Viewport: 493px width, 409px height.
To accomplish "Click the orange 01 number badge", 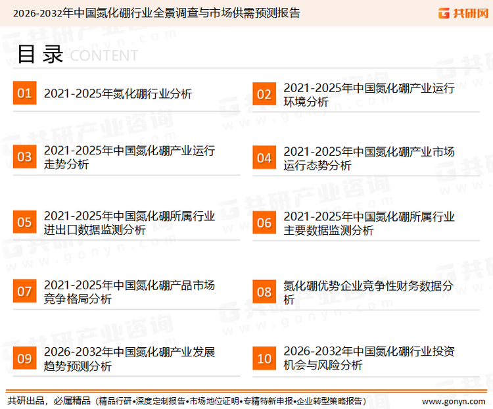I will click(x=24, y=93).
